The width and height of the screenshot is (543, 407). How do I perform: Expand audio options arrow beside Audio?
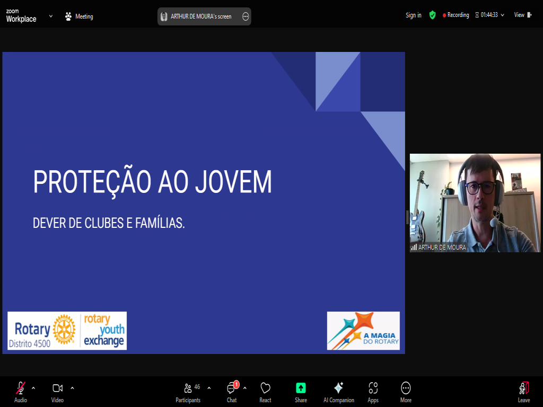[x=33, y=387]
